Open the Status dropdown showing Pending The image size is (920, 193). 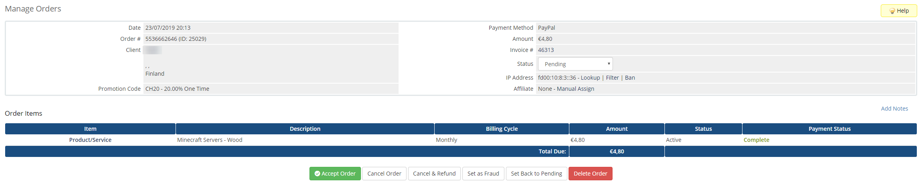(575, 64)
